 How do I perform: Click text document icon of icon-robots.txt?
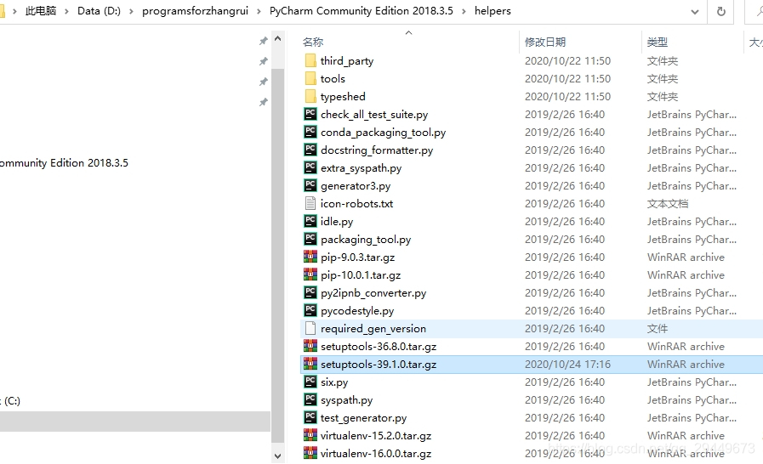click(310, 203)
